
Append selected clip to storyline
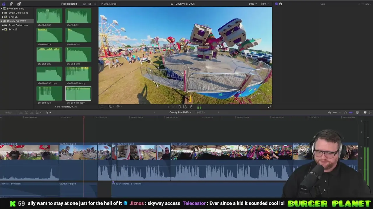point(31,112)
